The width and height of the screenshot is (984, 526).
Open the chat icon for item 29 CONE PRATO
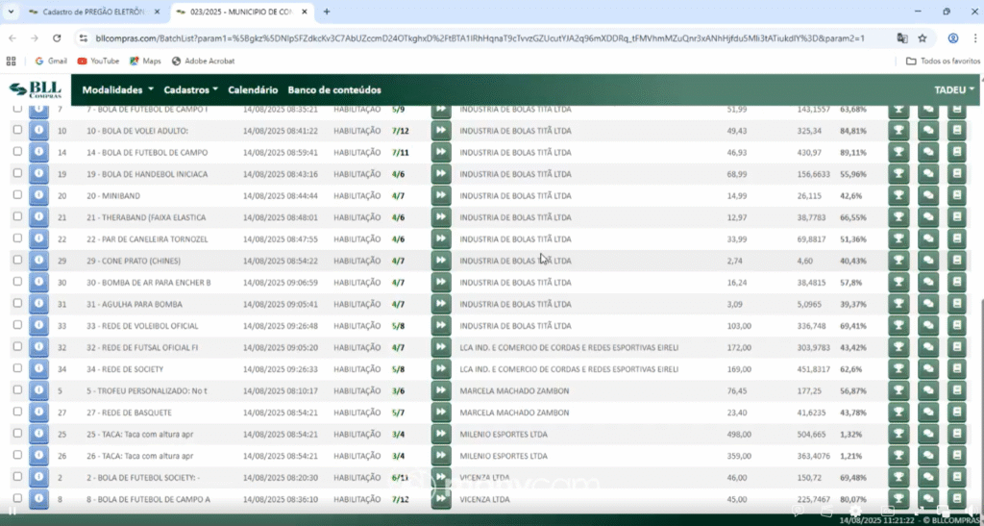pyautogui.click(x=928, y=261)
